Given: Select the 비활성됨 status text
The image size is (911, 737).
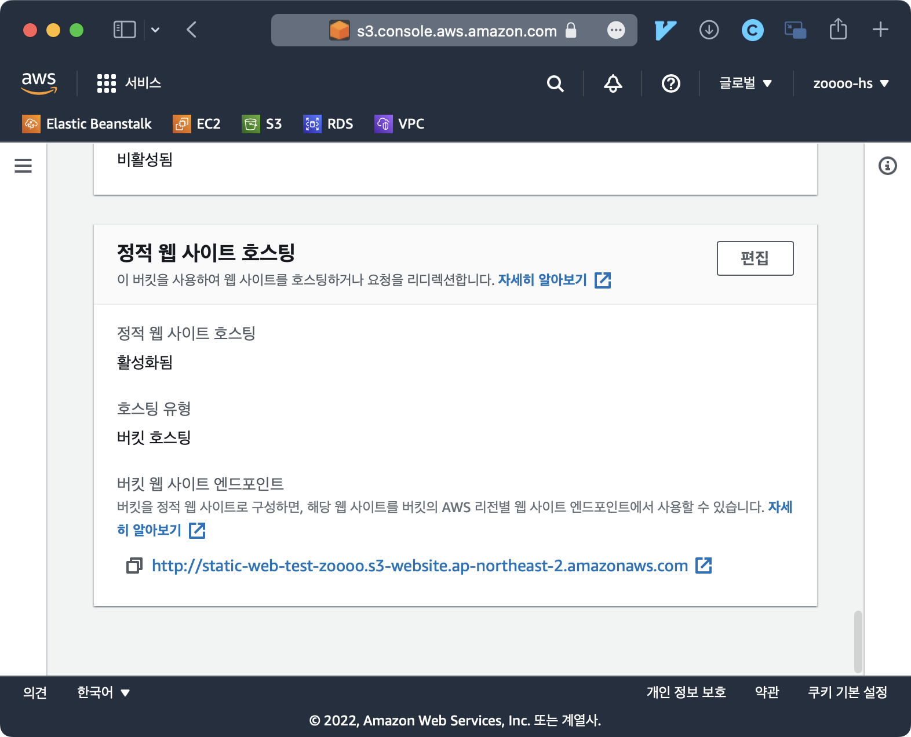Looking at the screenshot, I should coord(145,159).
